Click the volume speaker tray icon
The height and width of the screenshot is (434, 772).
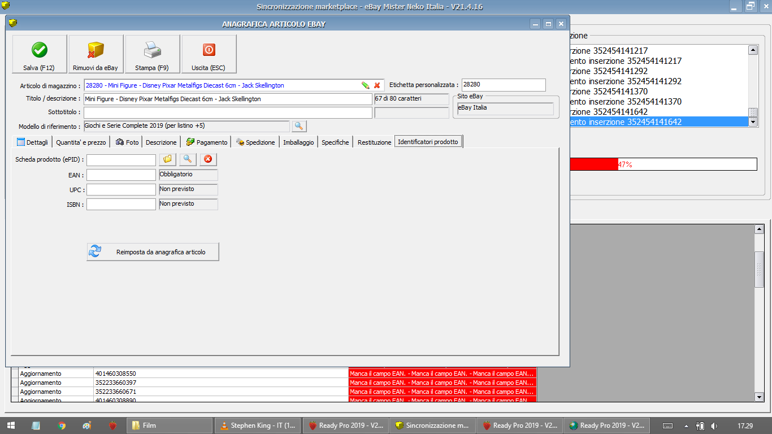pyautogui.click(x=714, y=426)
